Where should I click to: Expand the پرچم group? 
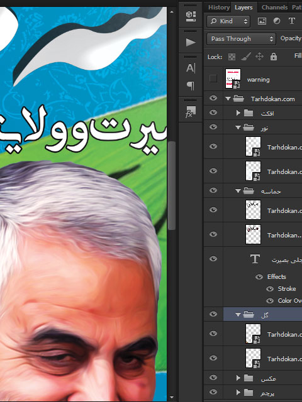238,392
